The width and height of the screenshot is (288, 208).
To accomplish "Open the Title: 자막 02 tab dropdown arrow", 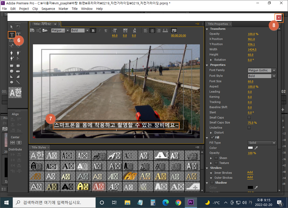I will click(55, 24).
